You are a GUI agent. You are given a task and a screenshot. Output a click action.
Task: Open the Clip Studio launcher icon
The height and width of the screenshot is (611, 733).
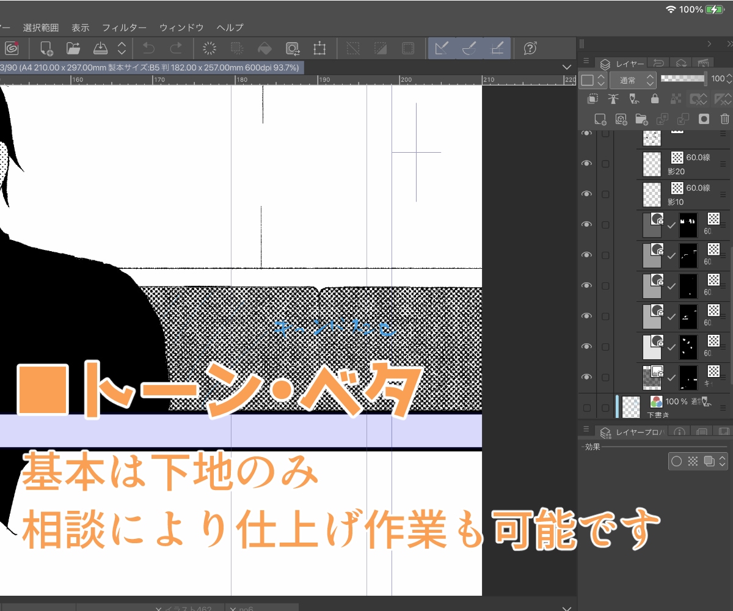coord(11,48)
